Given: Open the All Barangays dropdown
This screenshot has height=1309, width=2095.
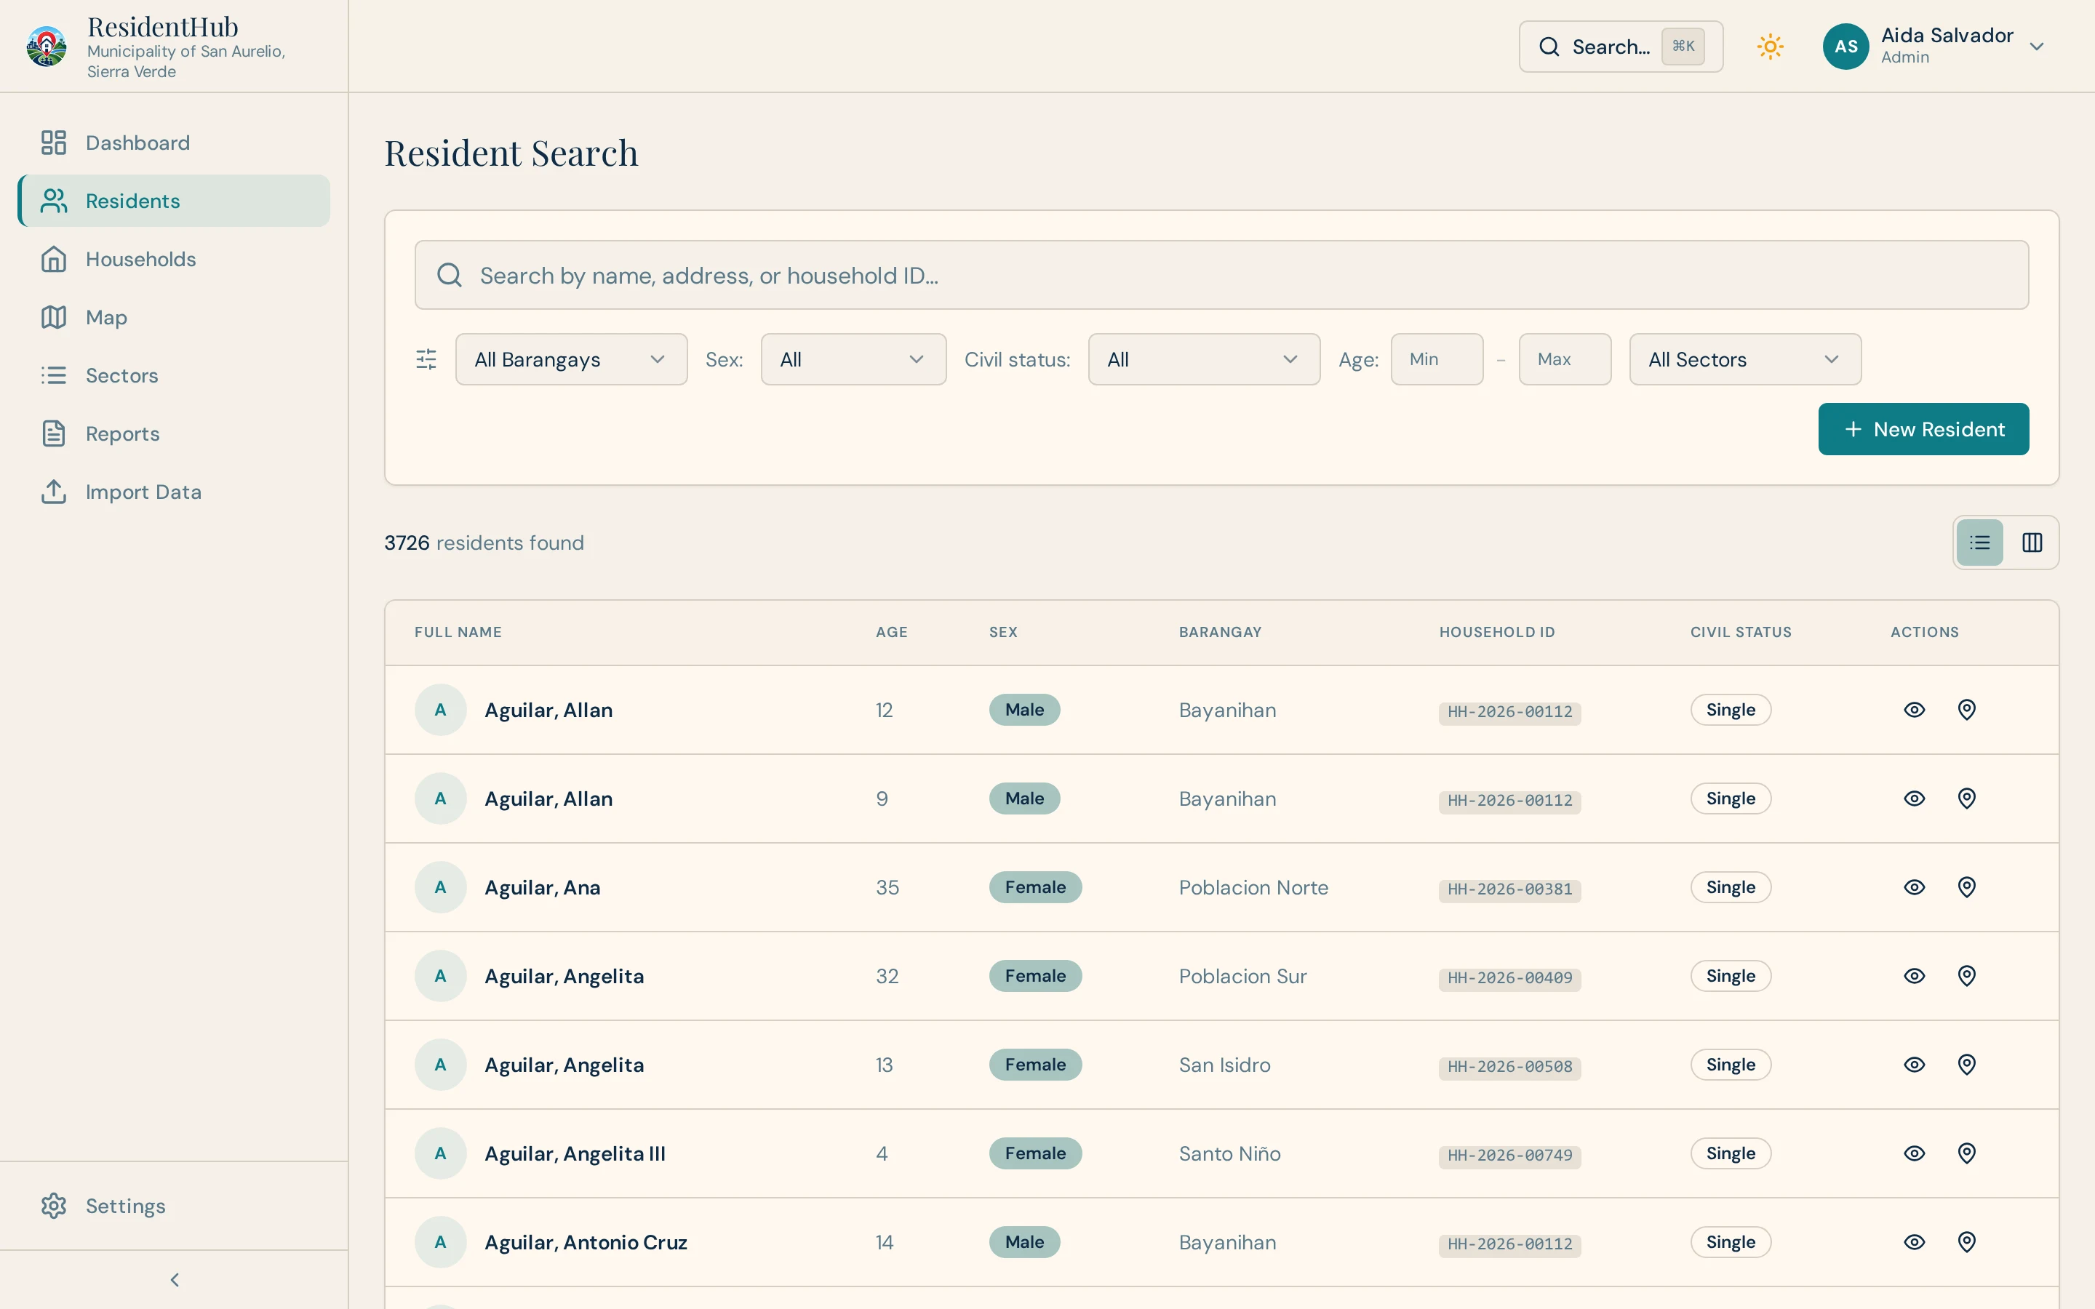Looking at the screenshot, I should (x=571, y=359).
